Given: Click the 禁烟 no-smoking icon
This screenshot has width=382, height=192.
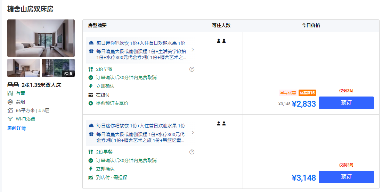Looking at the screenshot, I should pos(10,102).
